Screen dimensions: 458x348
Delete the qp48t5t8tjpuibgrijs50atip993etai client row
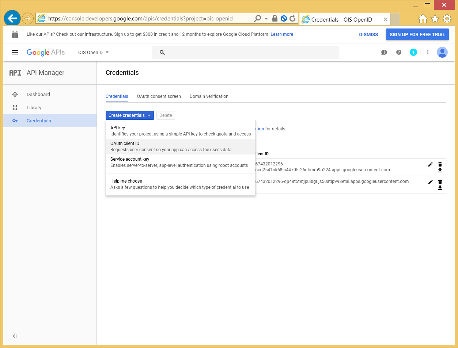pyautogui.click(x=440, y=182)
